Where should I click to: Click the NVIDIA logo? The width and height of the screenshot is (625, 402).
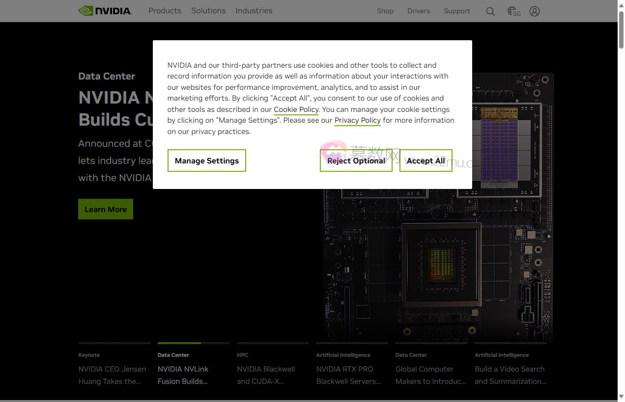click(x=105, y=10)
